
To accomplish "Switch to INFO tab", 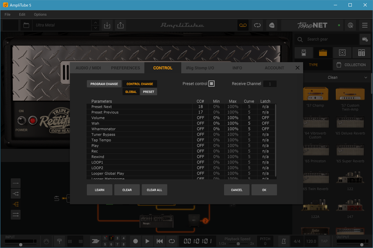I will [237, 68].
